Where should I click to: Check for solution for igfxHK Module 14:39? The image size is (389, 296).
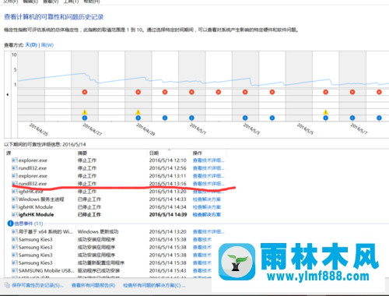tap(207, 215)
